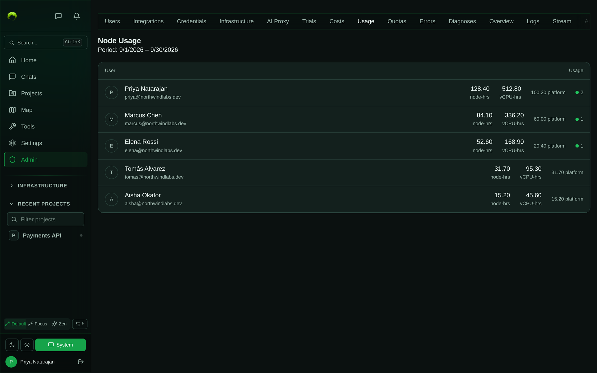Click the app logo in sidebar top

point(12,16)
